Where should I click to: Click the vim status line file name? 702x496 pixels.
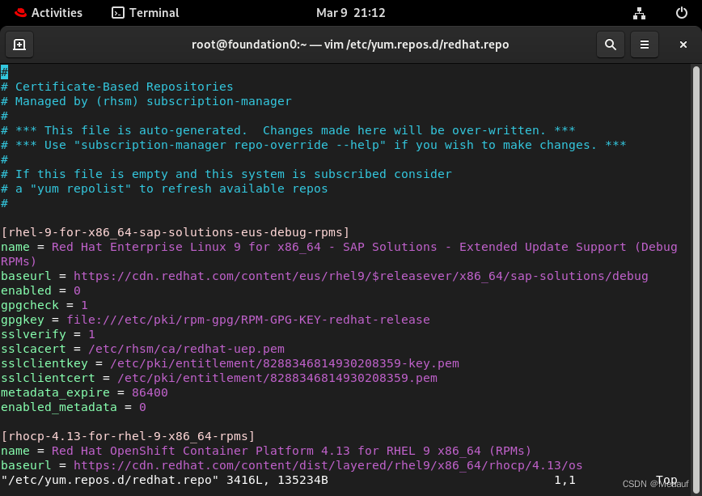click(x=110, y=480)
